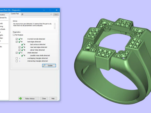Screen dimensions: 151x113
Task: Click the Advice text scroll up arrow
Action: point(55,24)
